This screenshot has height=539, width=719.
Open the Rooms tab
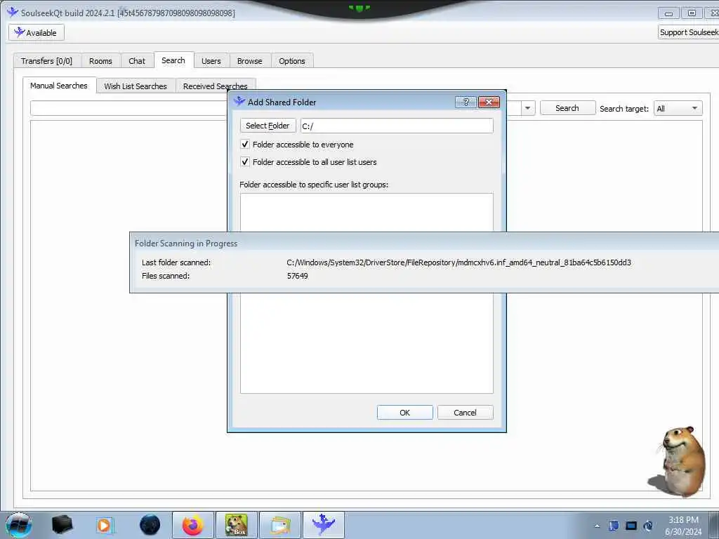tap(100, 61)
